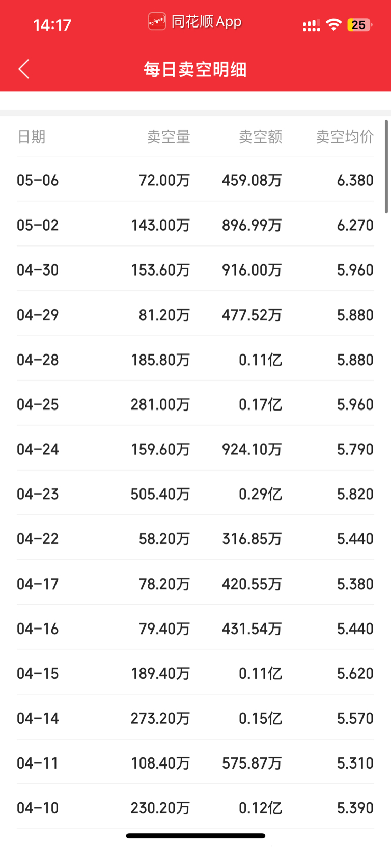Screen dimensions: 391x847
Task: Tap the 505.40万 volume on 04-23
Action: click(160, 494)
